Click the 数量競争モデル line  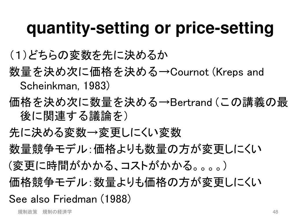(x=135, y=149)
